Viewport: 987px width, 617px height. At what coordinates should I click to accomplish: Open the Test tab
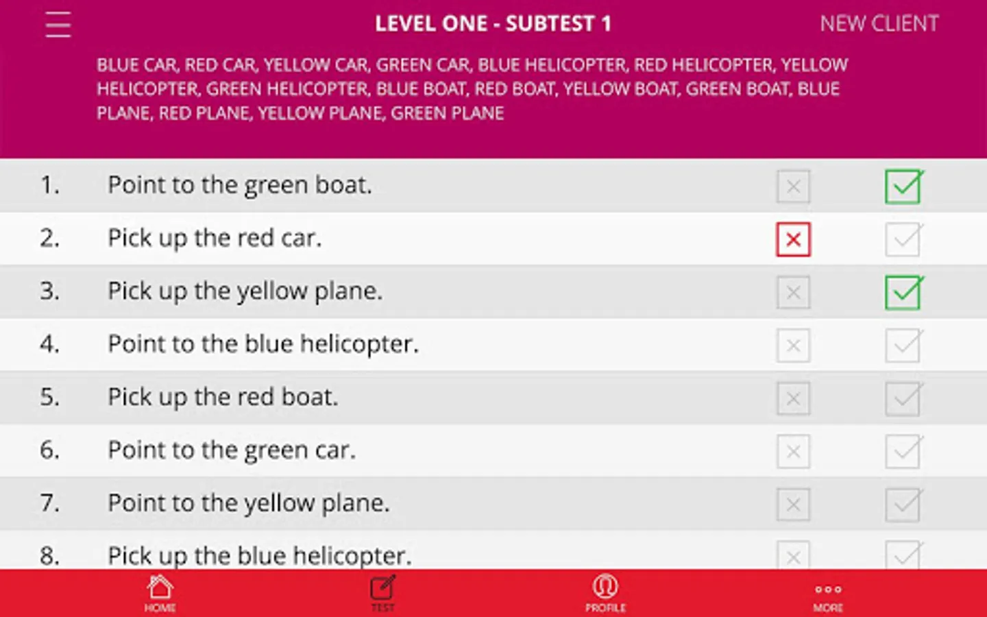[x=382, y=593]
